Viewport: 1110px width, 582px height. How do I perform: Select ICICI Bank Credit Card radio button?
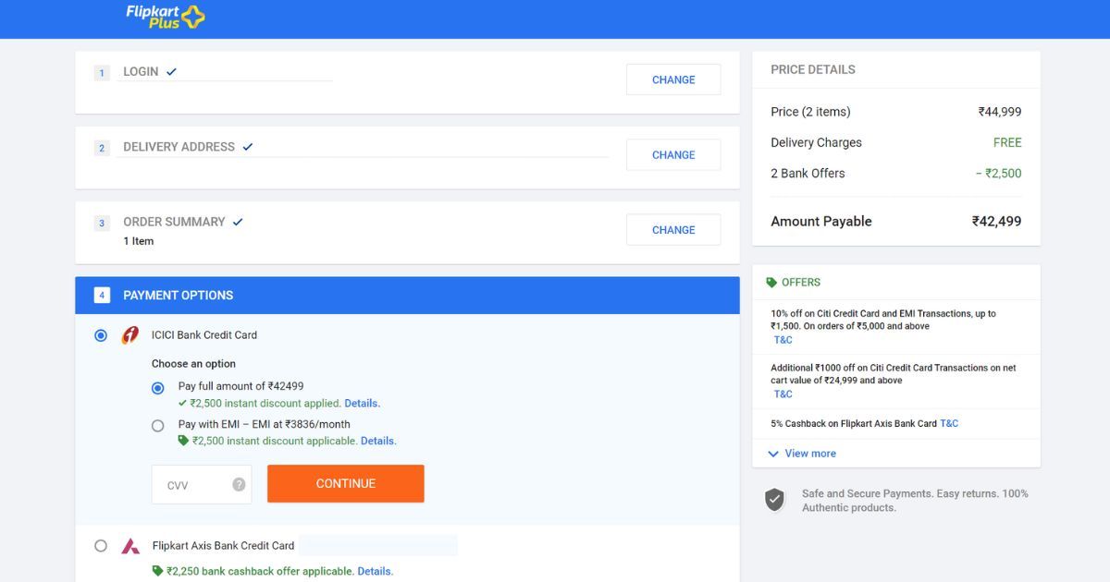pos(101,335)
